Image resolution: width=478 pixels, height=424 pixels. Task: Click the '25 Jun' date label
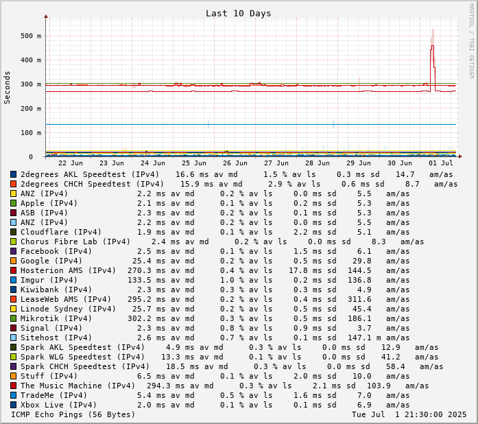[194, 163]
